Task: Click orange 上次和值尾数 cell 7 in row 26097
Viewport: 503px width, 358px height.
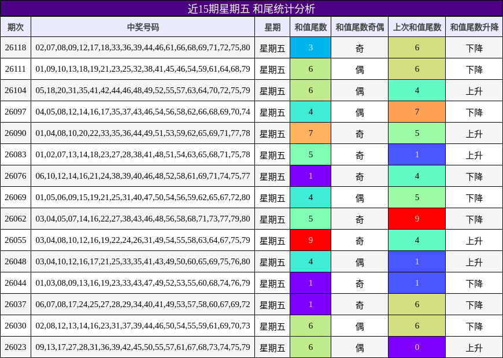Action: 417,112
